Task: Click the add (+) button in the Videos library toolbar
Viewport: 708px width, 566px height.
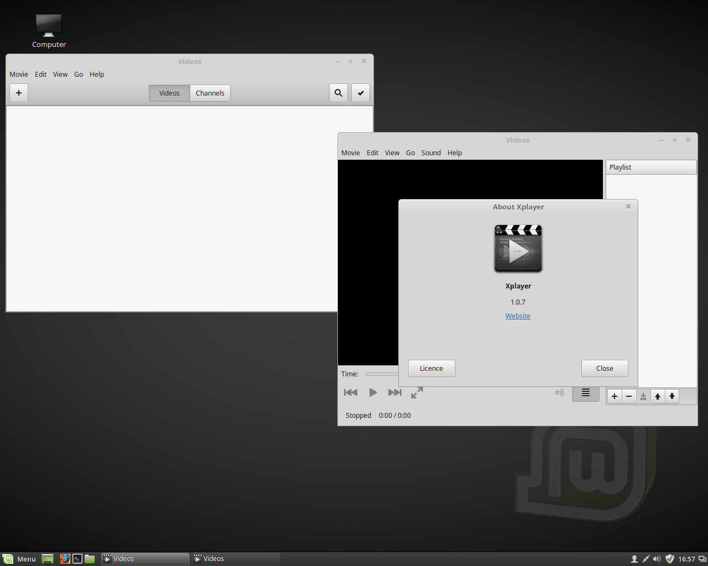Action: click(19, 93)
